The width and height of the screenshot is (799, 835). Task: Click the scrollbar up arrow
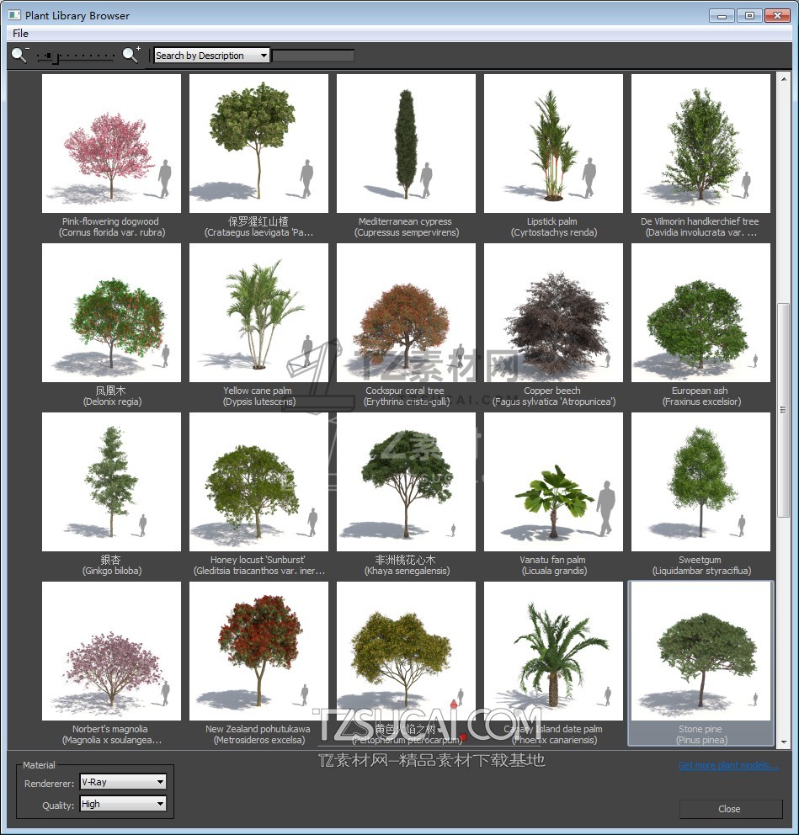coord(784,79)
